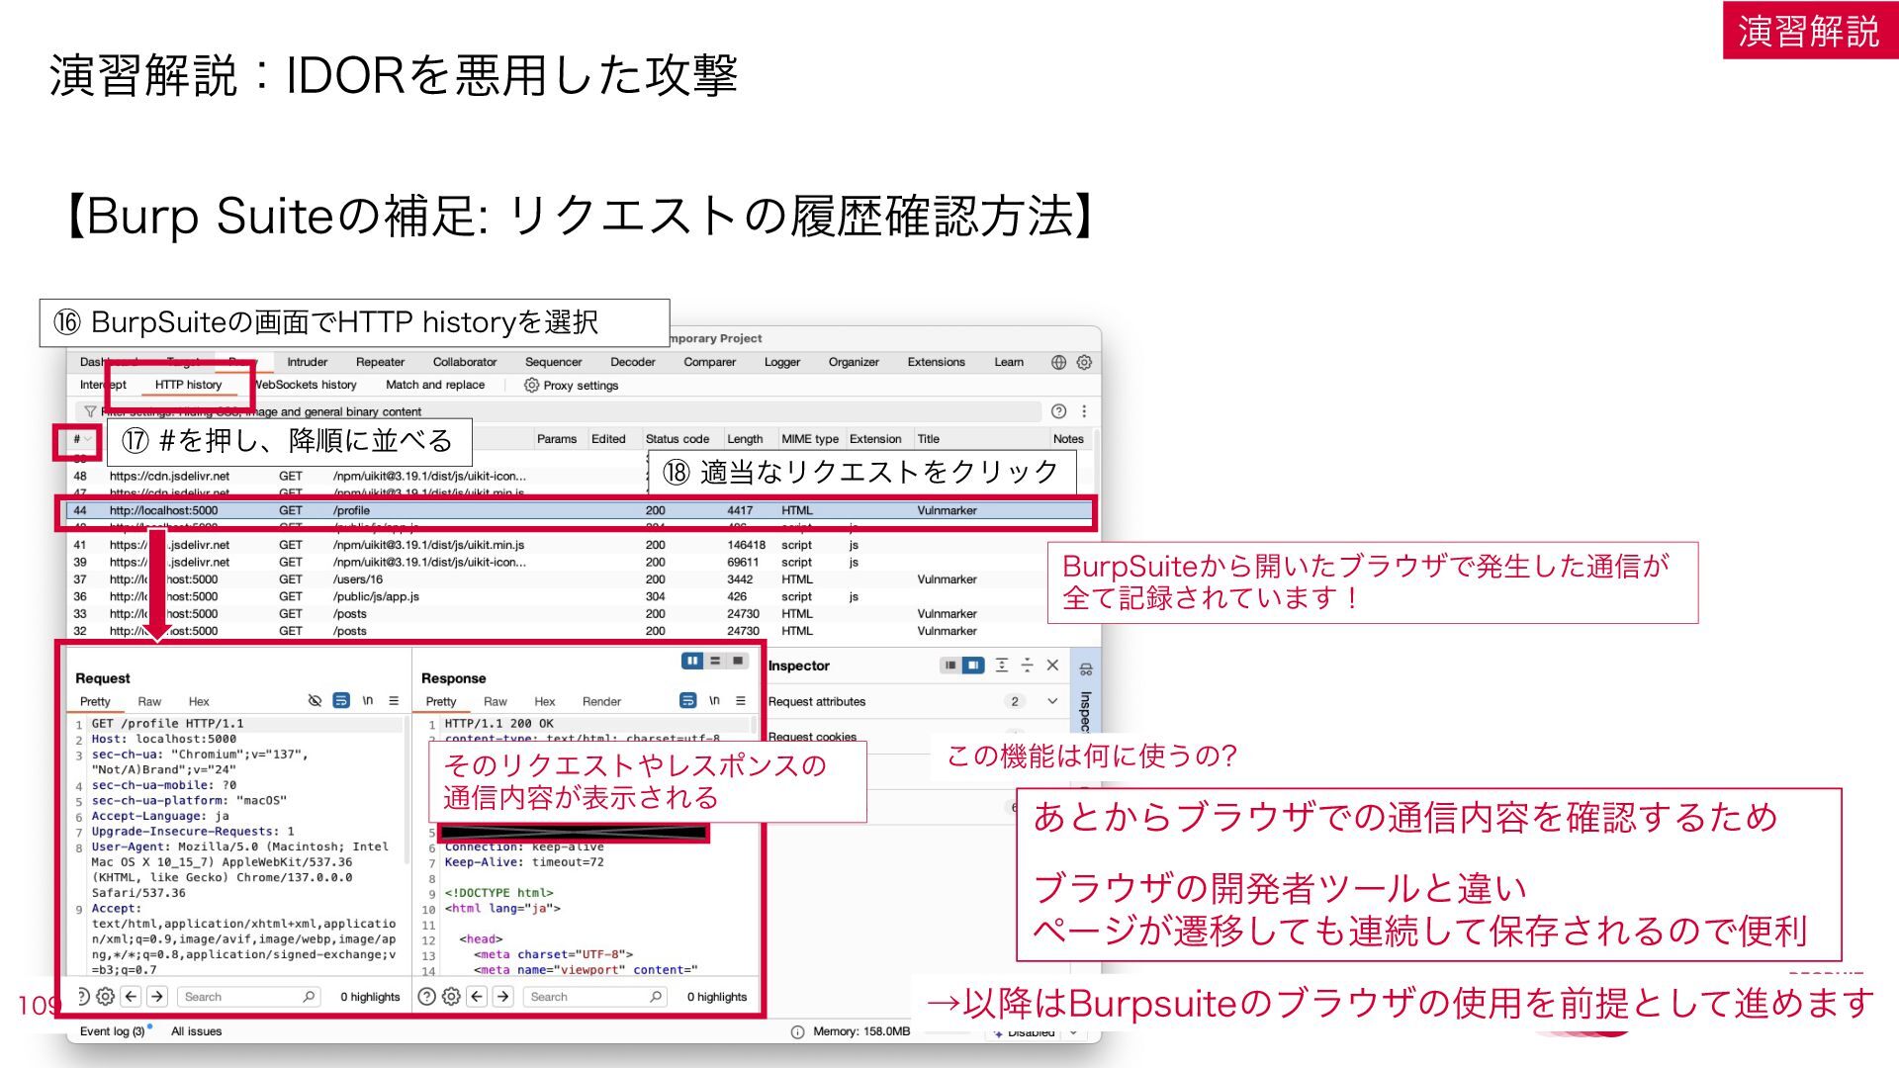1899x1068 pixels.
Task: Sort the history by Length column
Action: click(x=745, y=439)
